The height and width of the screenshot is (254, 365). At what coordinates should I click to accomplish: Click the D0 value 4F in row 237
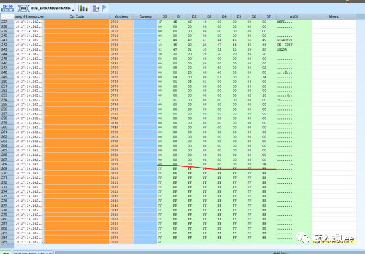pos(160,22)
